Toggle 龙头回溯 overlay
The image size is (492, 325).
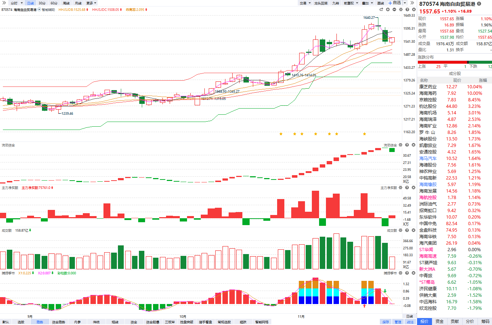(x=321, y=3)
